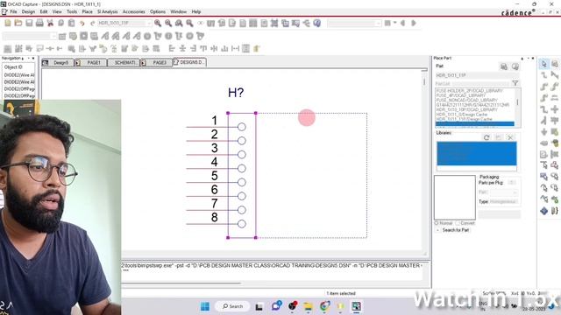The image size is (561, 315).
Task: Open the HDR part name dropdown in toolbar
Action: (x=150, y=24)
